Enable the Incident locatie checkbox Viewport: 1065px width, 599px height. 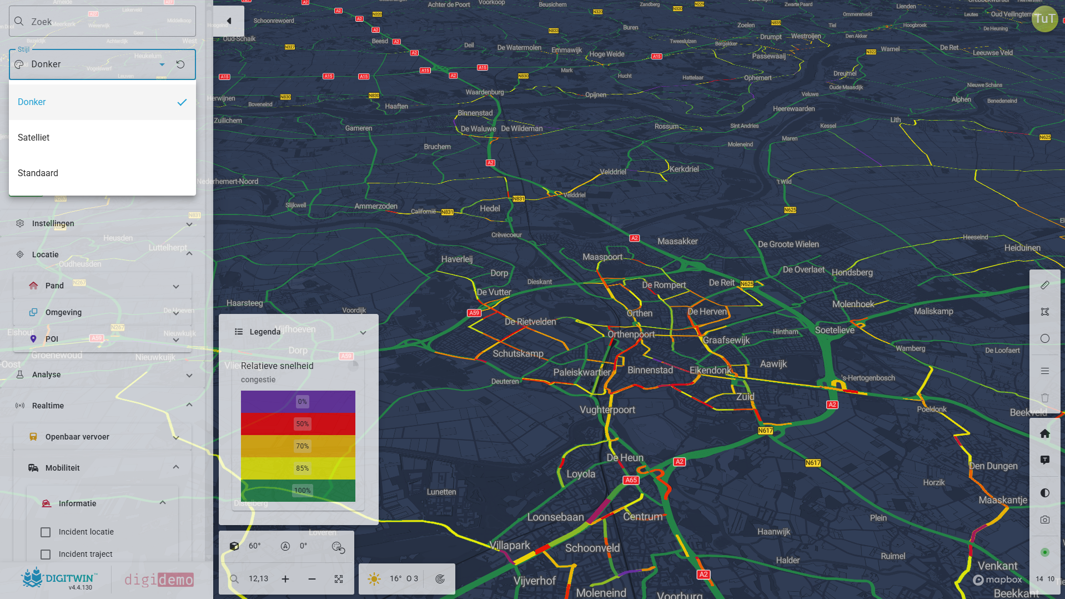[x=46, y=532]
